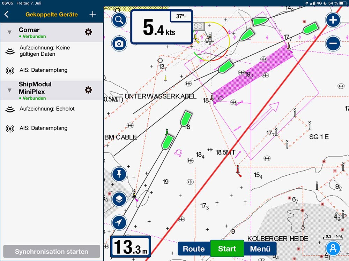349x261 pixels.
Task: Go back from Gekoppelte Geräte
Action: click(7, 14)
